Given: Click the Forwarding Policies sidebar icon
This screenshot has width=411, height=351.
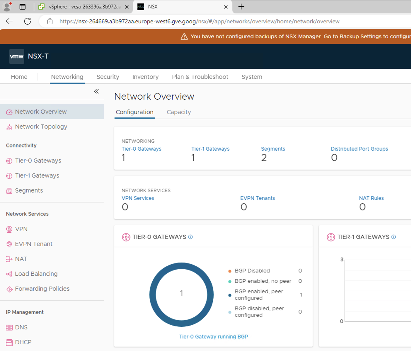Looking at the screenshot, I should click(9, 289).
